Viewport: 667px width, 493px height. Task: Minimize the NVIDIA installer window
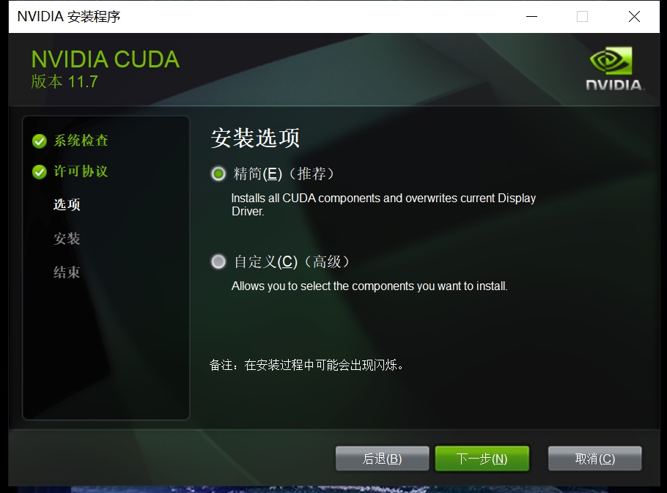pyautogui.click(x=531, y=17)
